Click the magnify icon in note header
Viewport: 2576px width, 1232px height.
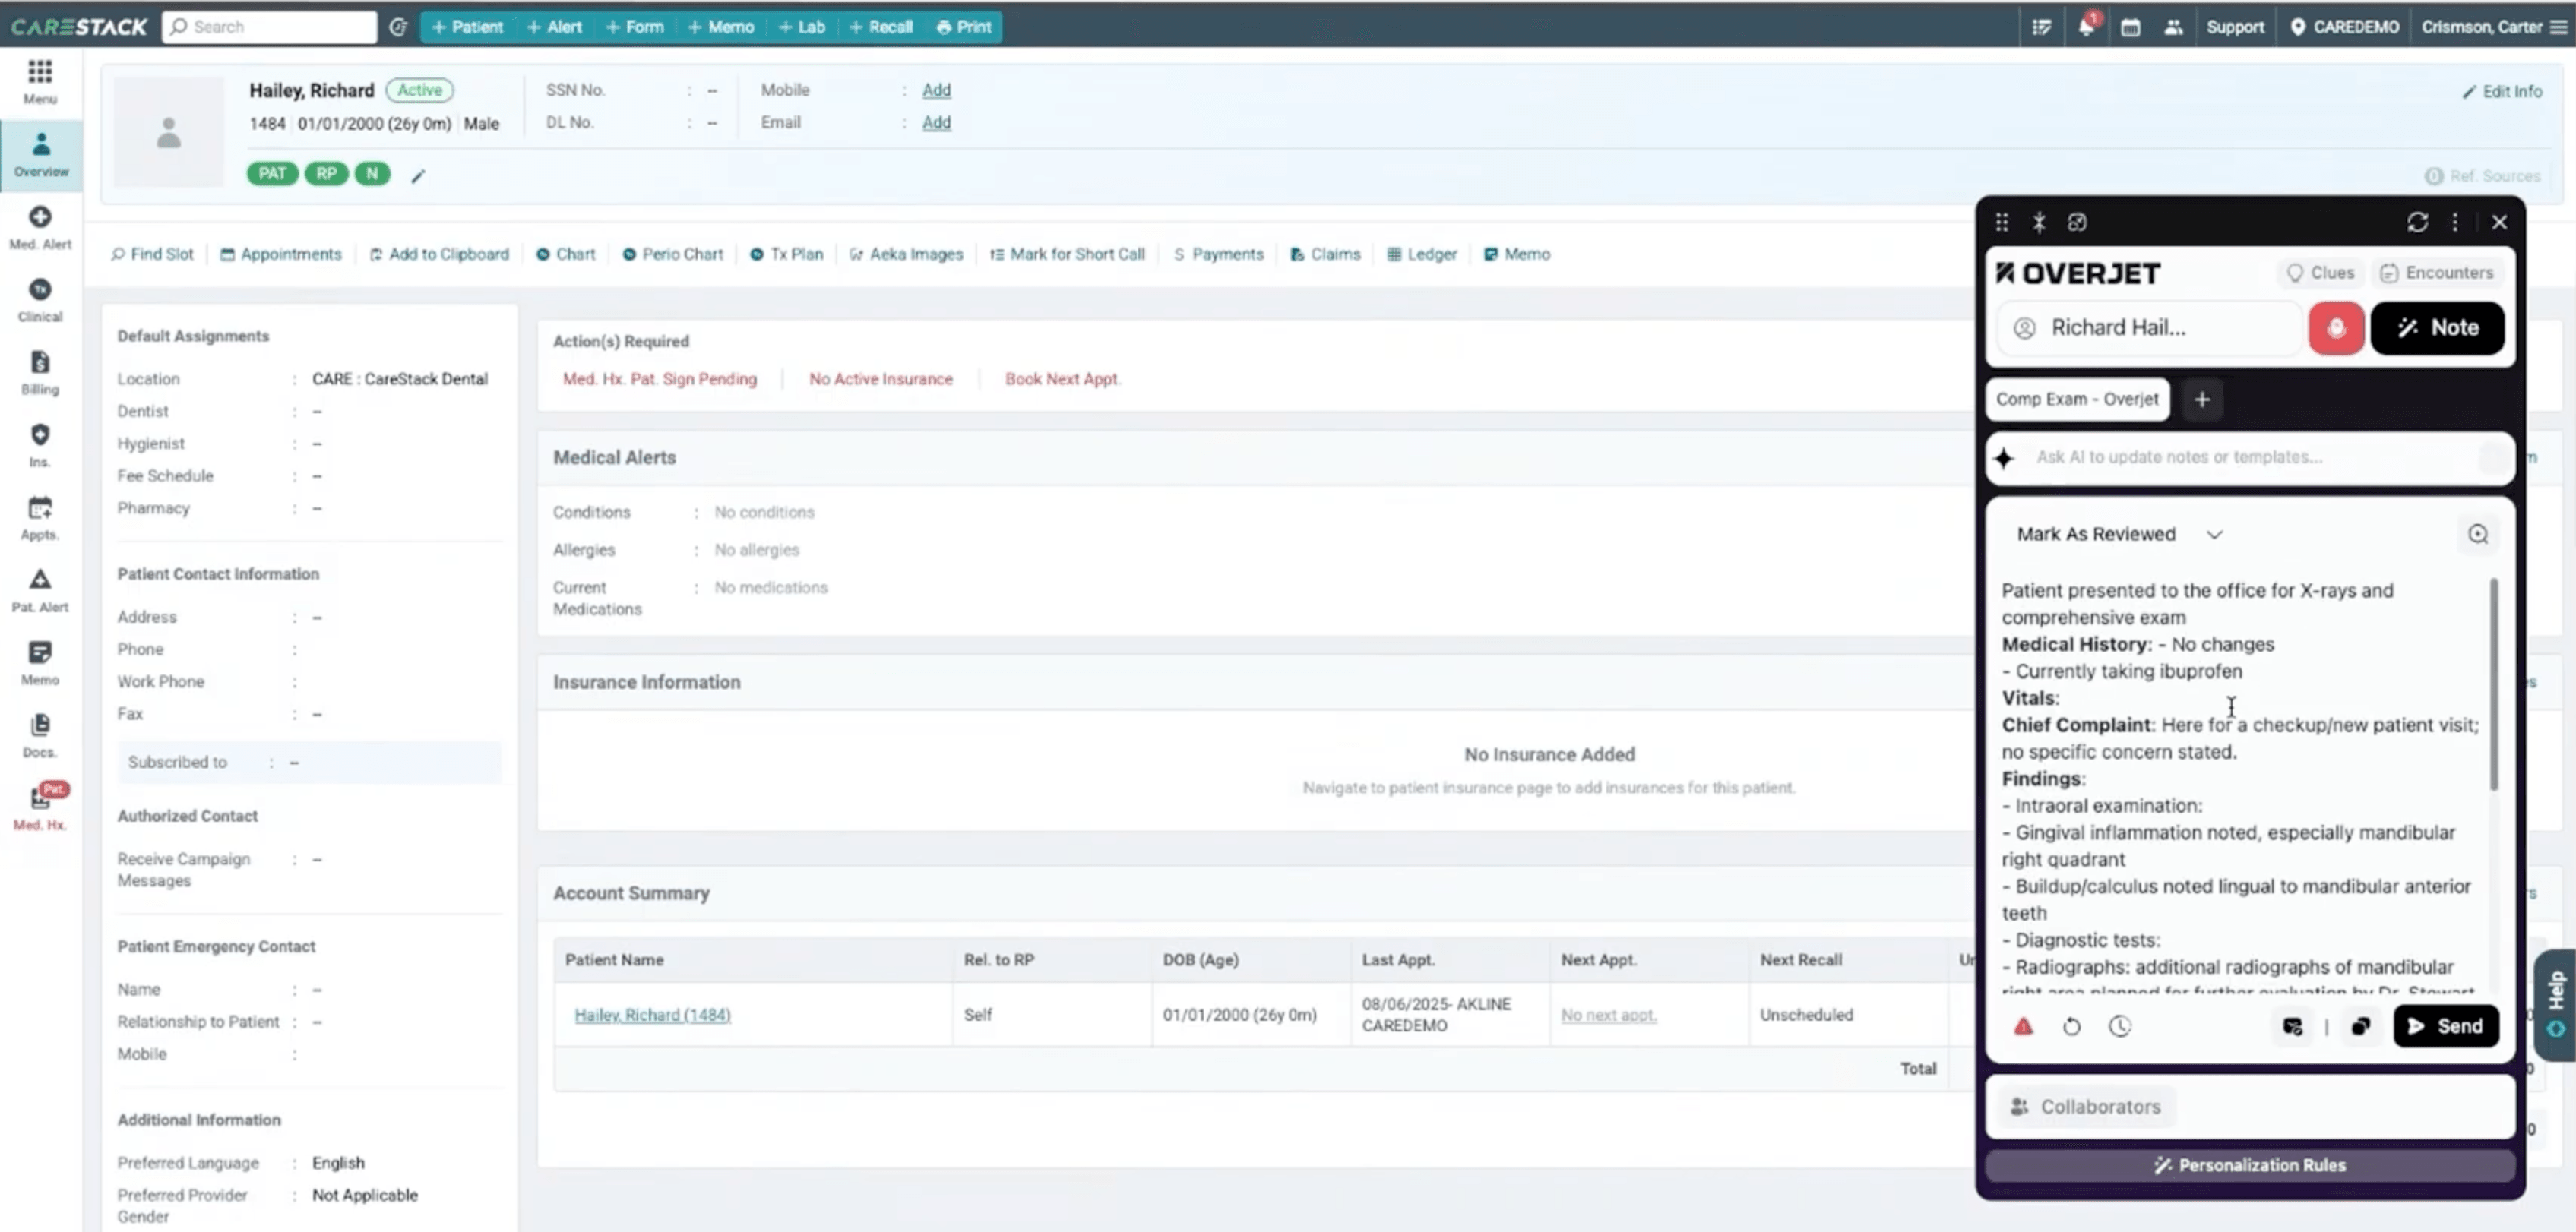click(2477, 533)
